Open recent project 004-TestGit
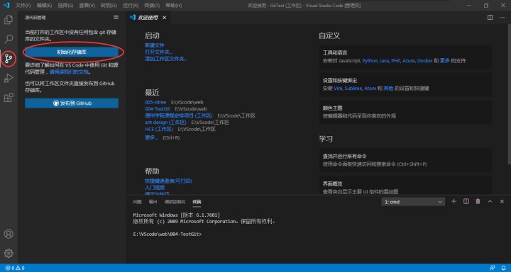511x272 pixels. 158,109
